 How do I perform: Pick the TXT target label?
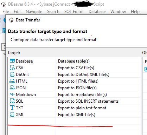click(19, 108)
